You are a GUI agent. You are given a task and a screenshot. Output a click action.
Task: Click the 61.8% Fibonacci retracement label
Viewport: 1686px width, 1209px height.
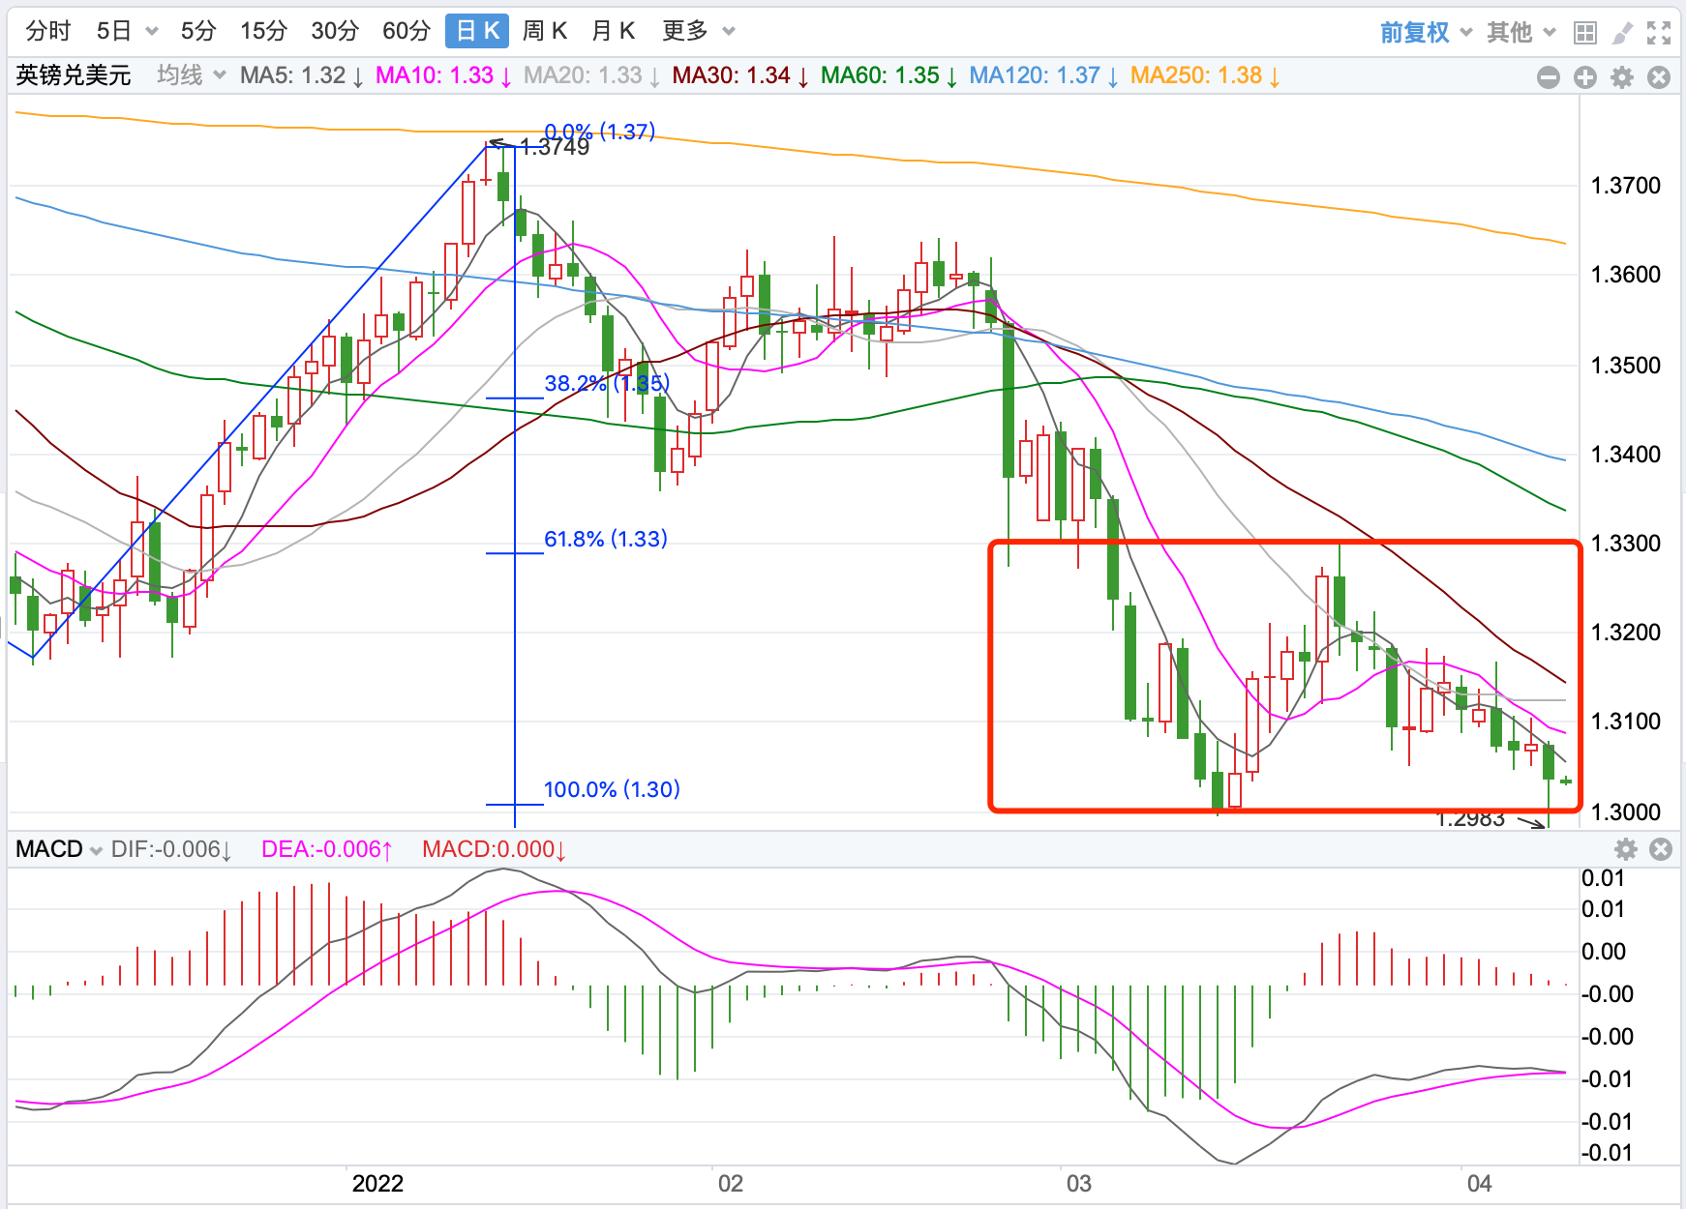click(x=605, y=539)
